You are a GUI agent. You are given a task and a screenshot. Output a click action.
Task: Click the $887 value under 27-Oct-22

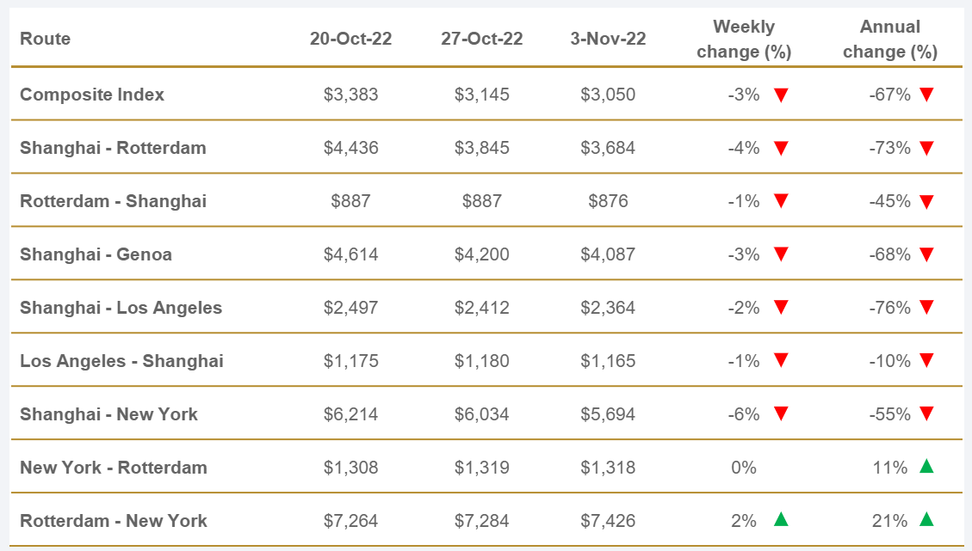(x=481, y=201)
